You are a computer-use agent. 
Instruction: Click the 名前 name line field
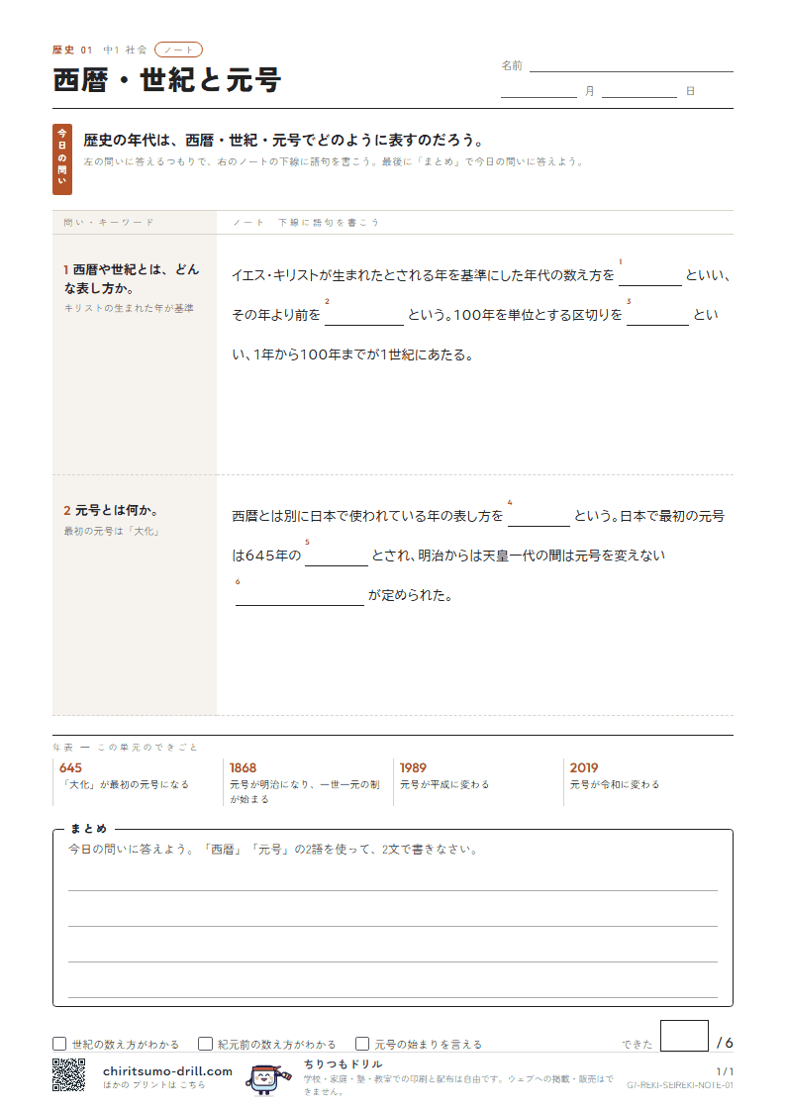coord(631,65)
